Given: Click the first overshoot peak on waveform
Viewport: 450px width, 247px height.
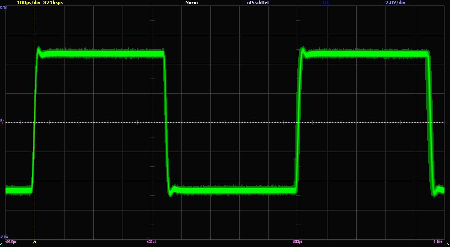Looking at the screenshot, I should [x=39, y=48].
